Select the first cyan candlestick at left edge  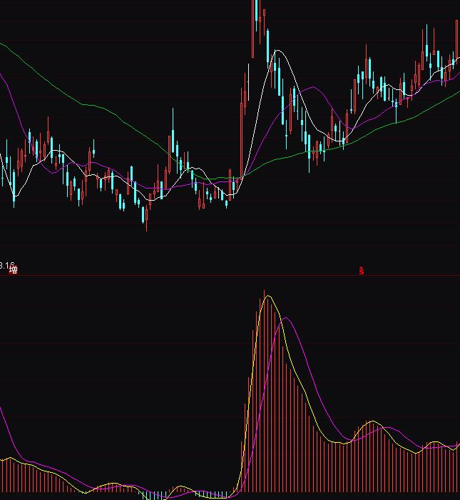click(x=13, y=186)
